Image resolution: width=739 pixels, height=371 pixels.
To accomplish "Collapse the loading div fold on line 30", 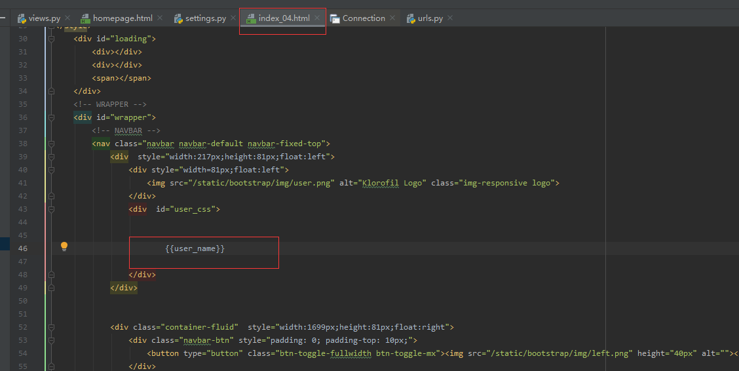I will pos(51,39).
